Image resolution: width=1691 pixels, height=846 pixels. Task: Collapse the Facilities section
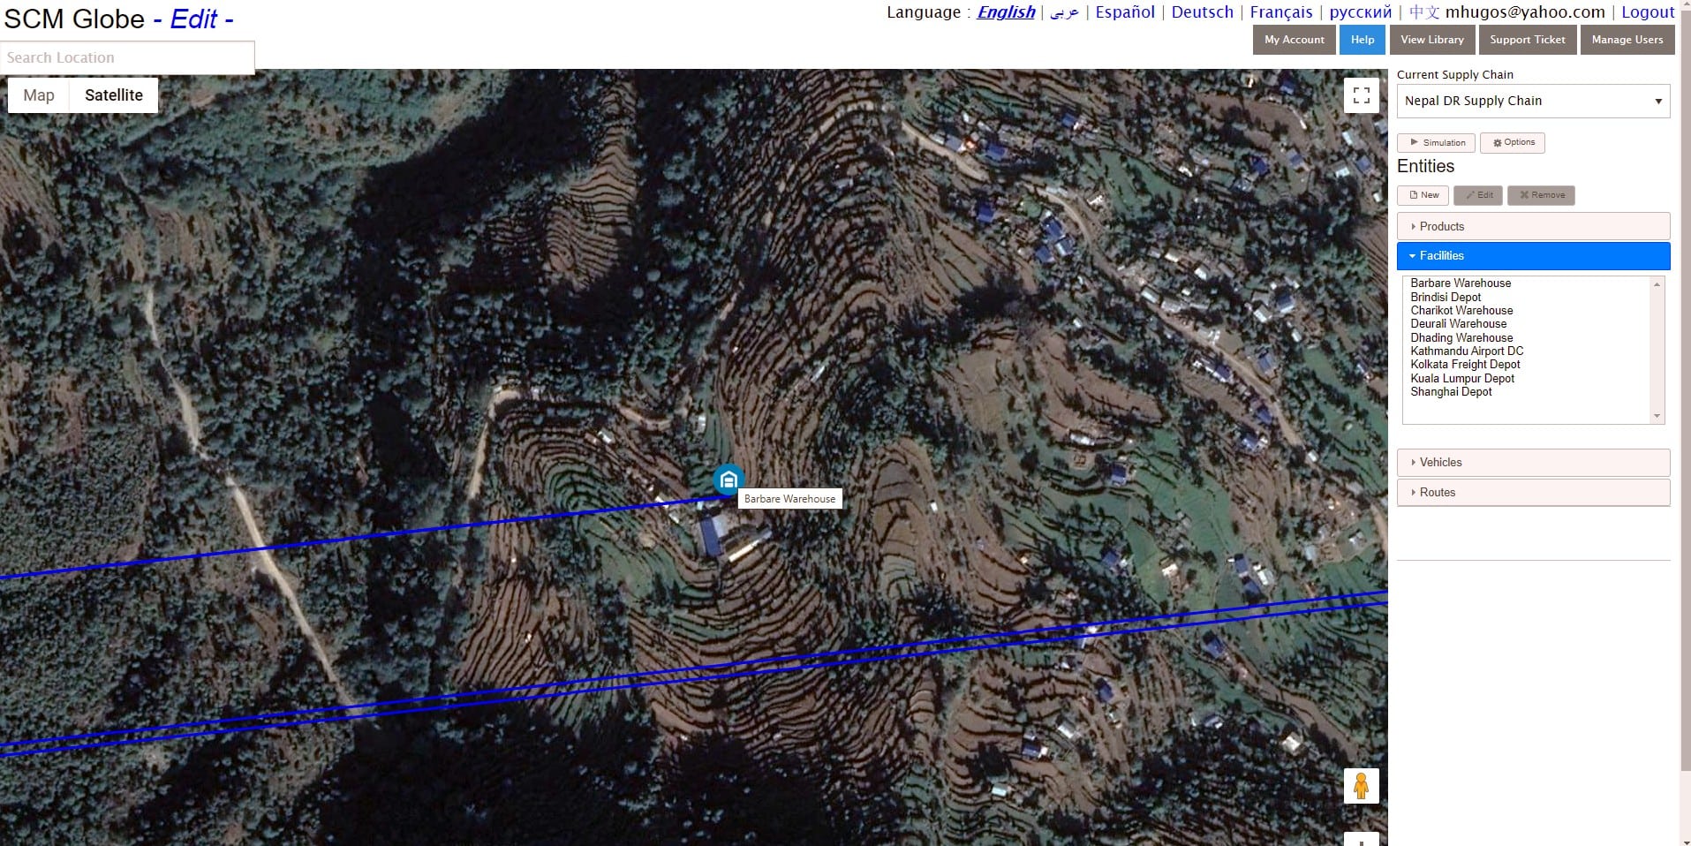(1533, 256)
